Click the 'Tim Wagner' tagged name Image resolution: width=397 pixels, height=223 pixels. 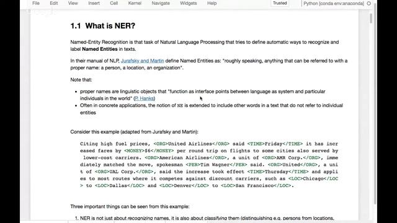215,165
